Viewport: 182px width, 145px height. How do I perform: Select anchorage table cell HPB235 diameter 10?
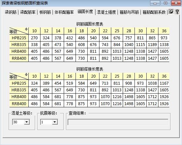[x=34, y=38]
